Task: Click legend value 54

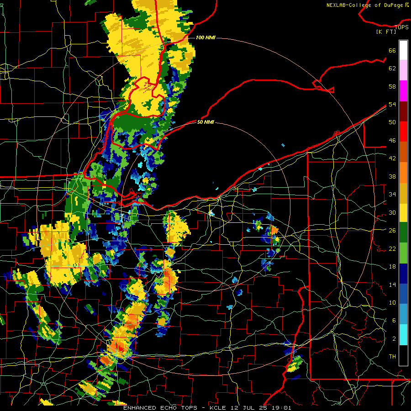Action: 392,104
